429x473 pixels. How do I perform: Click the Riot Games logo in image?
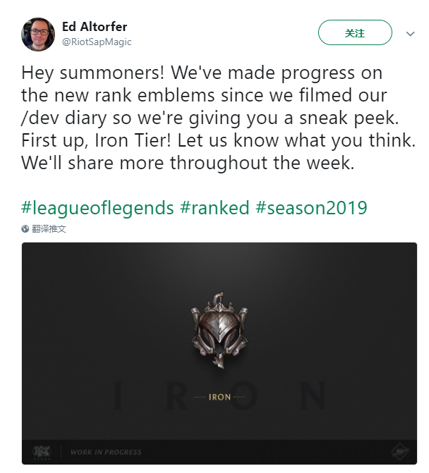42,452
